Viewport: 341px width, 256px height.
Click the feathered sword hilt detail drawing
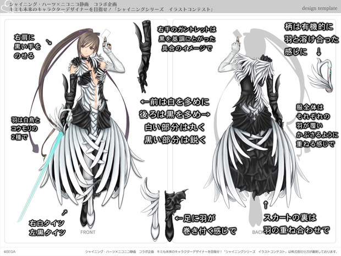point(321,75)
